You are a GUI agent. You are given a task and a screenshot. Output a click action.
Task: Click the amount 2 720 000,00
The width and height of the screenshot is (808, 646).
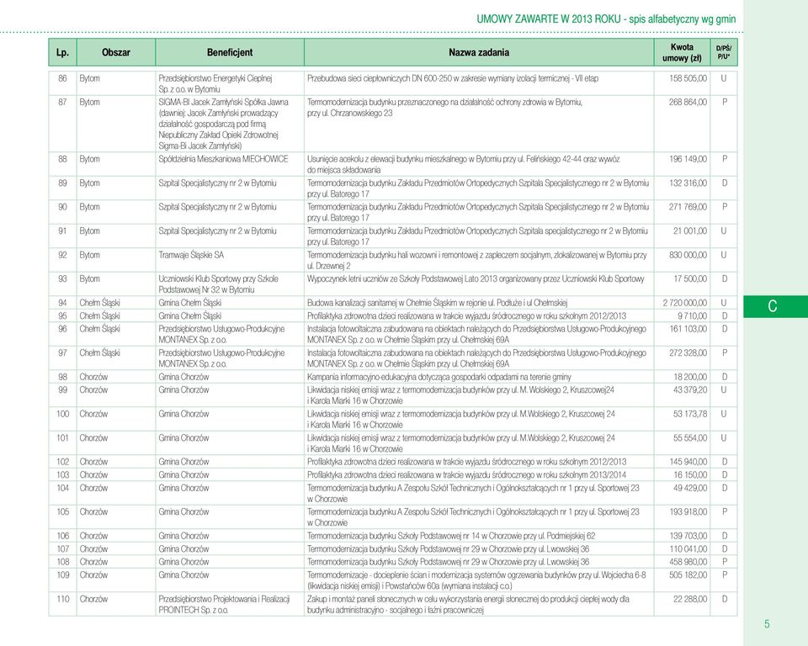coord(685,303)
